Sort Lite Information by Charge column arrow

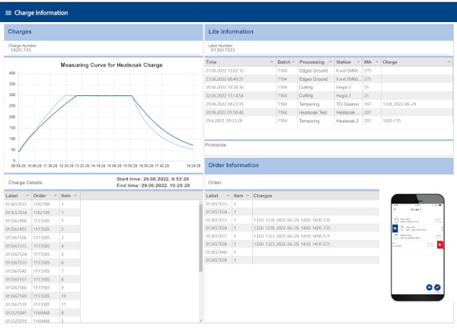[x=449, y=62]
